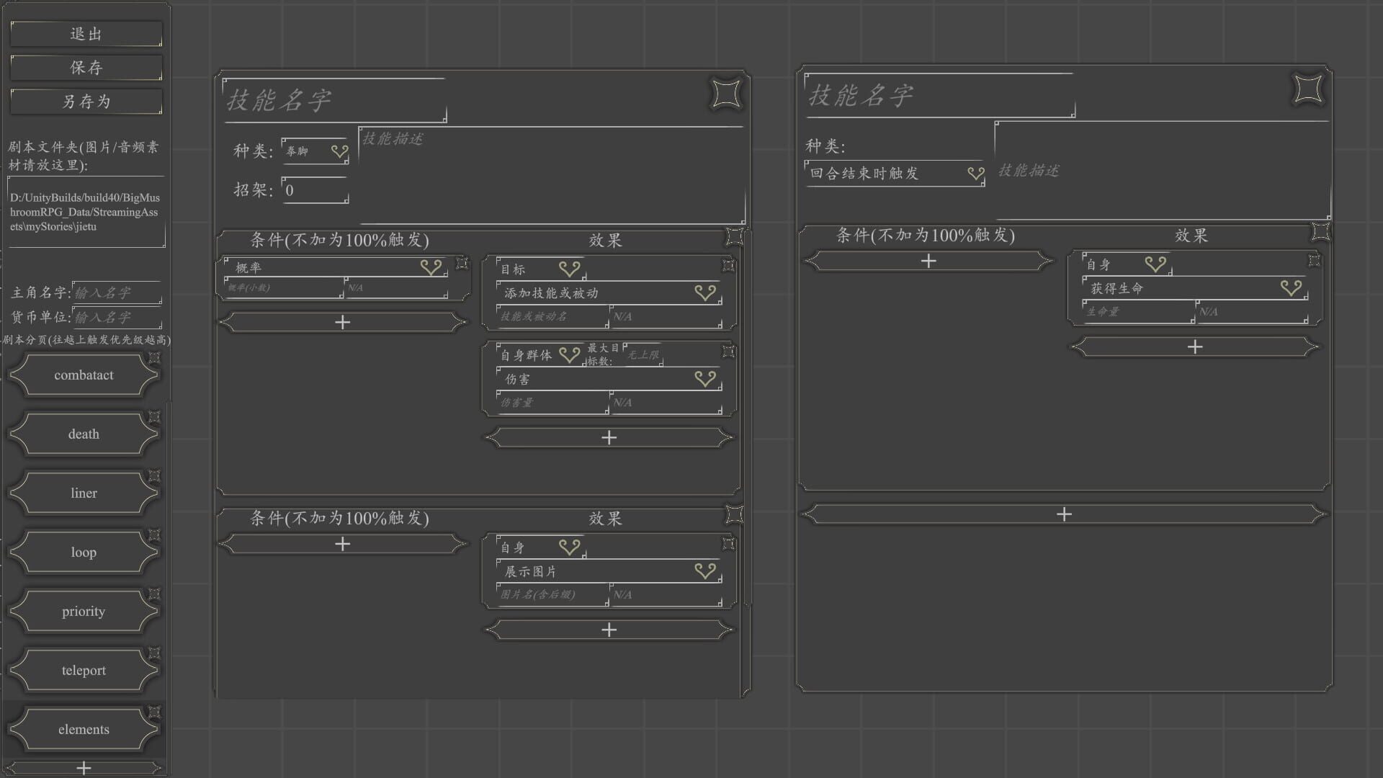Focus the 技能或被动名 input field
The height and width of the screenshot is (778, 1383).
[x=552, y=316]
